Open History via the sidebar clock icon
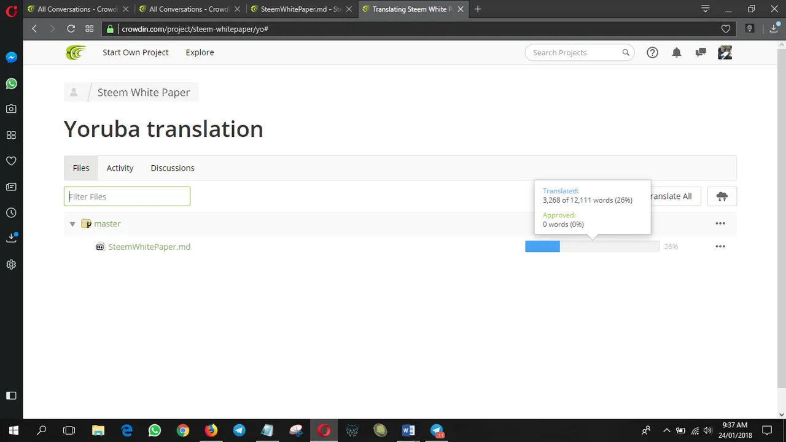Viewport: 786px width, 442px height. click(11, 213)
